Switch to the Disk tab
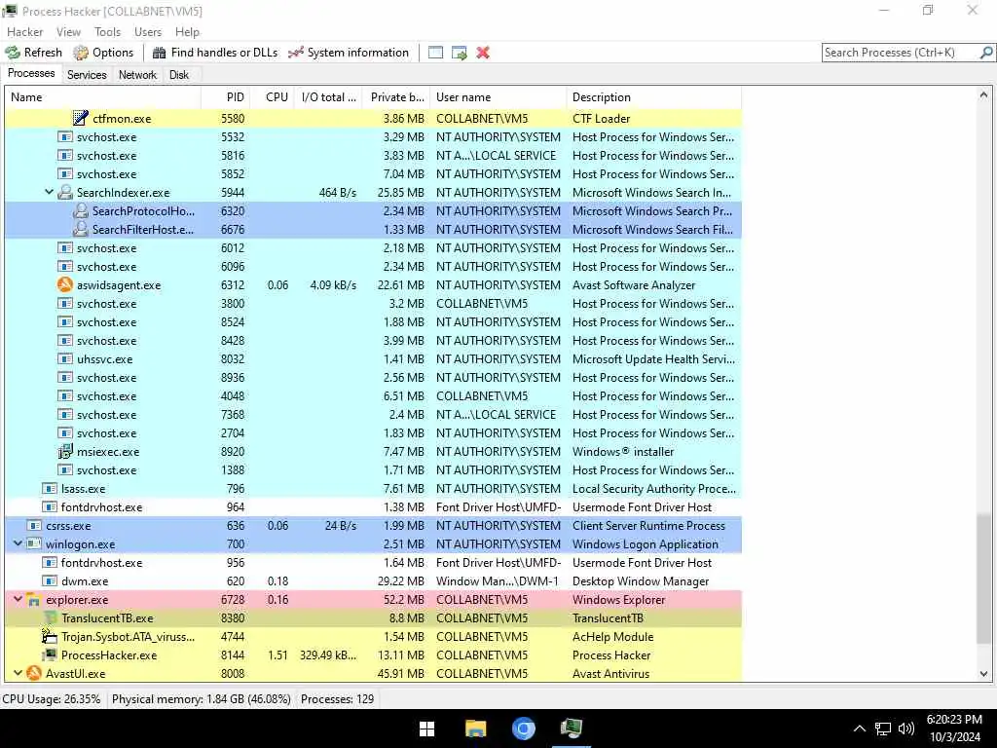Viewport: 997px width, 748px height. coord(179,74)
